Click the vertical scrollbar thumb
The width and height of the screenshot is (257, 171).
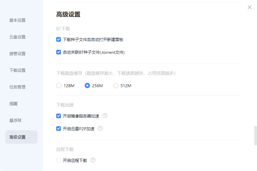click(256, 136)
